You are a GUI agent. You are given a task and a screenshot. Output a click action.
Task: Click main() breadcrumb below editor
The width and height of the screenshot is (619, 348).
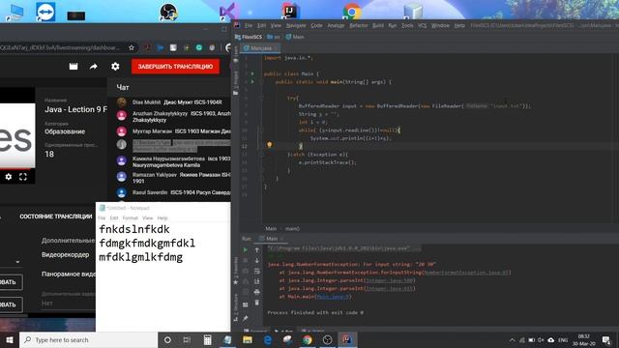pyautogui.click(x=292, y=228)
